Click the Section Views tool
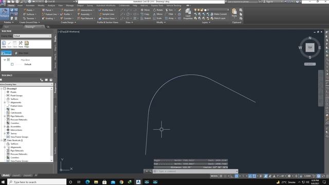Screen dimensions: 329x185 pos(107,18)
